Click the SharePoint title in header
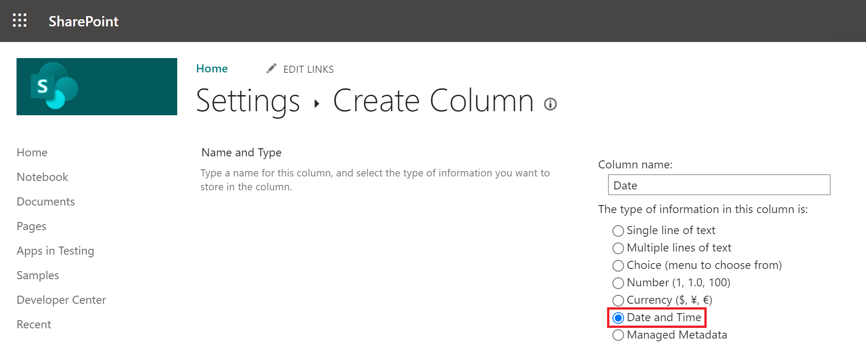Image resolution: width=866 pixels, height=356 pixels. tap(83, 21)
